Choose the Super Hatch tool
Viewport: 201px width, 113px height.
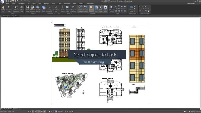67,9
